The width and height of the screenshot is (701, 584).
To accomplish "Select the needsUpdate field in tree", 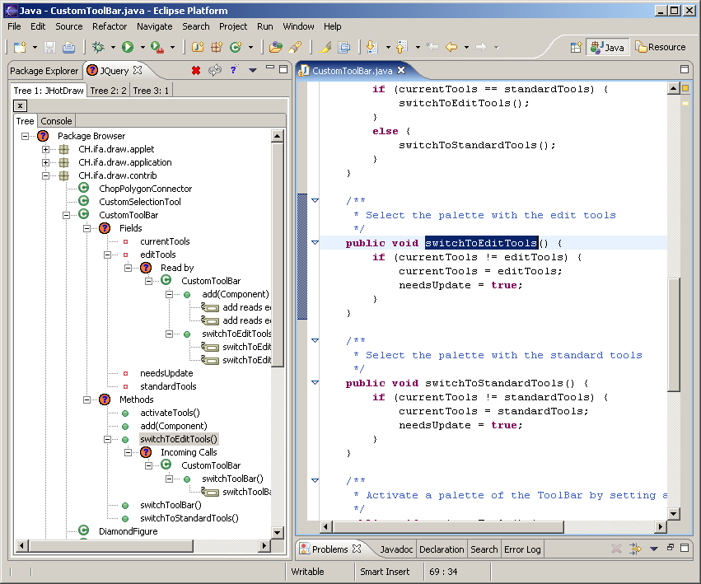I will [x=166, y=373].
